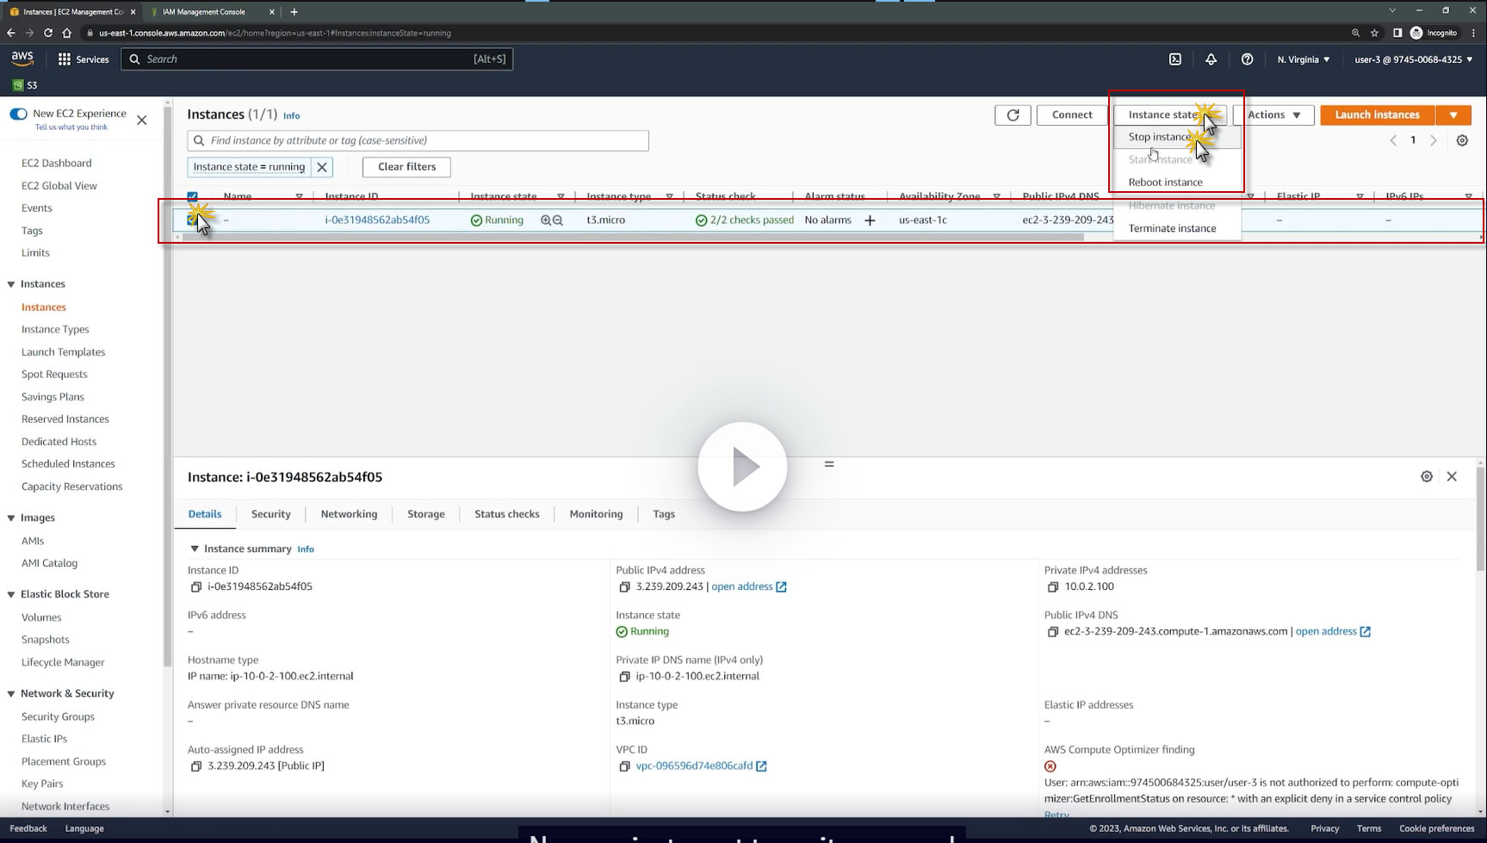The width and height of the screenshot is (1487, 843).
Task: Click the Connect button
Action: 1072,115
